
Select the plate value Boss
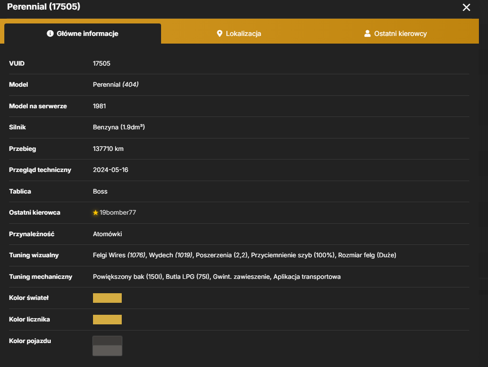[100, 191]
